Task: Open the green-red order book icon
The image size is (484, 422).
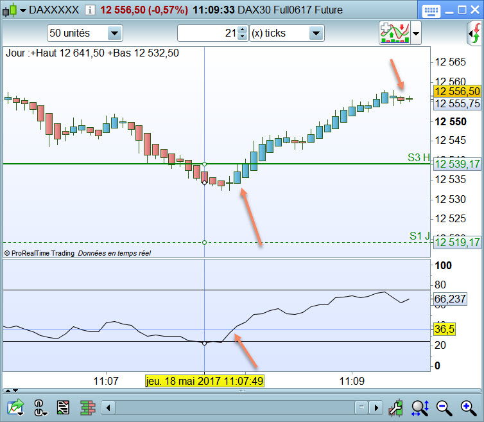Action: (88, 407)
